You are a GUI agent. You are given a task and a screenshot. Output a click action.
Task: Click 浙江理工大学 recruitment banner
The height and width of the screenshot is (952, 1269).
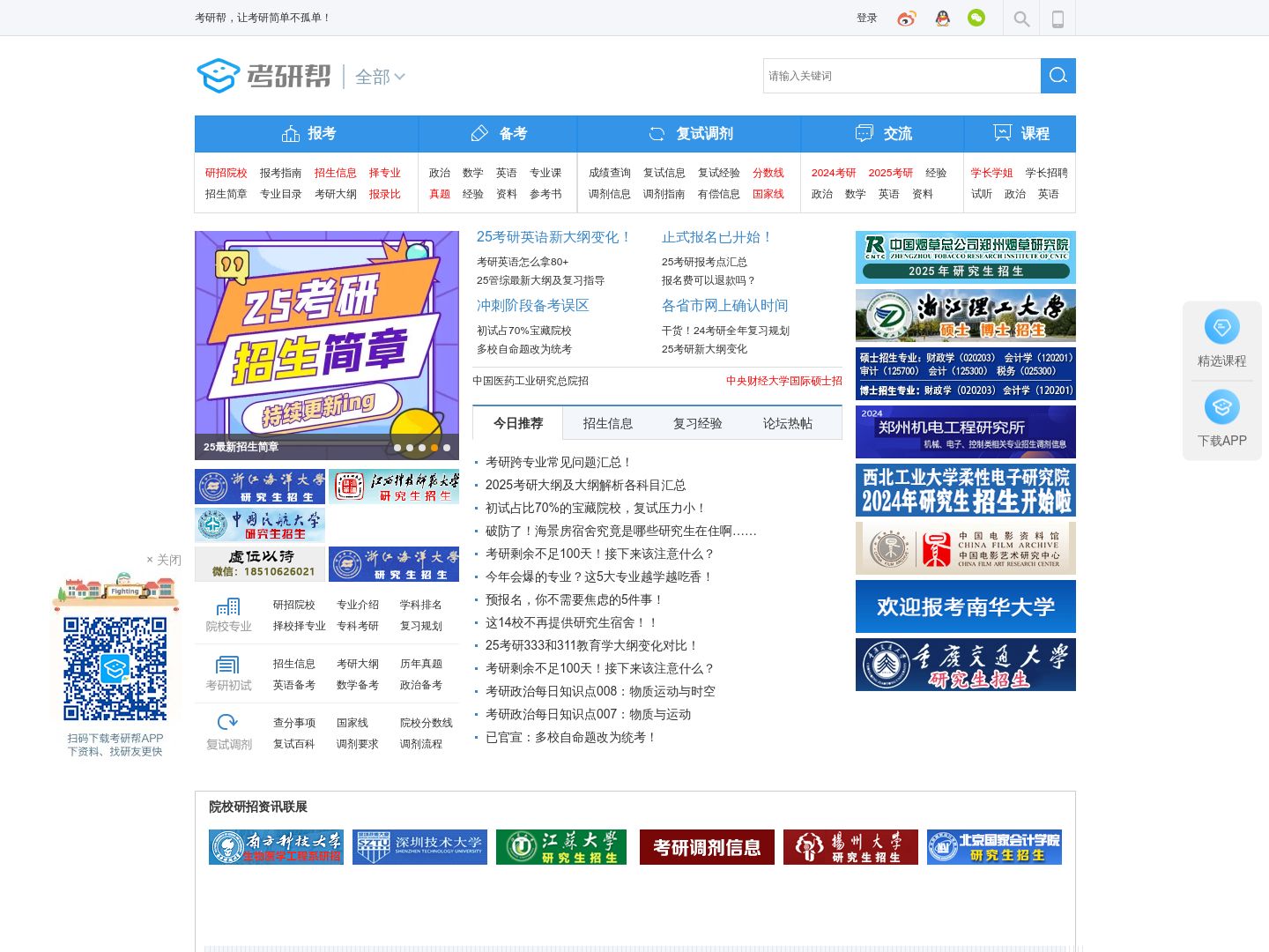tap(966, 316)
